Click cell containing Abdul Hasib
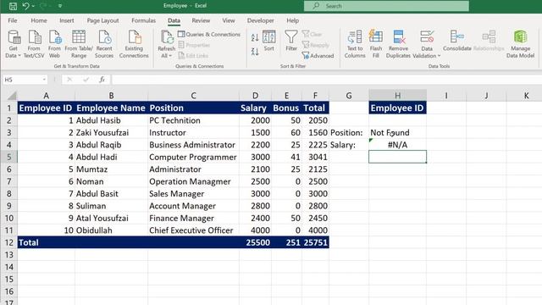 (111, 120)
